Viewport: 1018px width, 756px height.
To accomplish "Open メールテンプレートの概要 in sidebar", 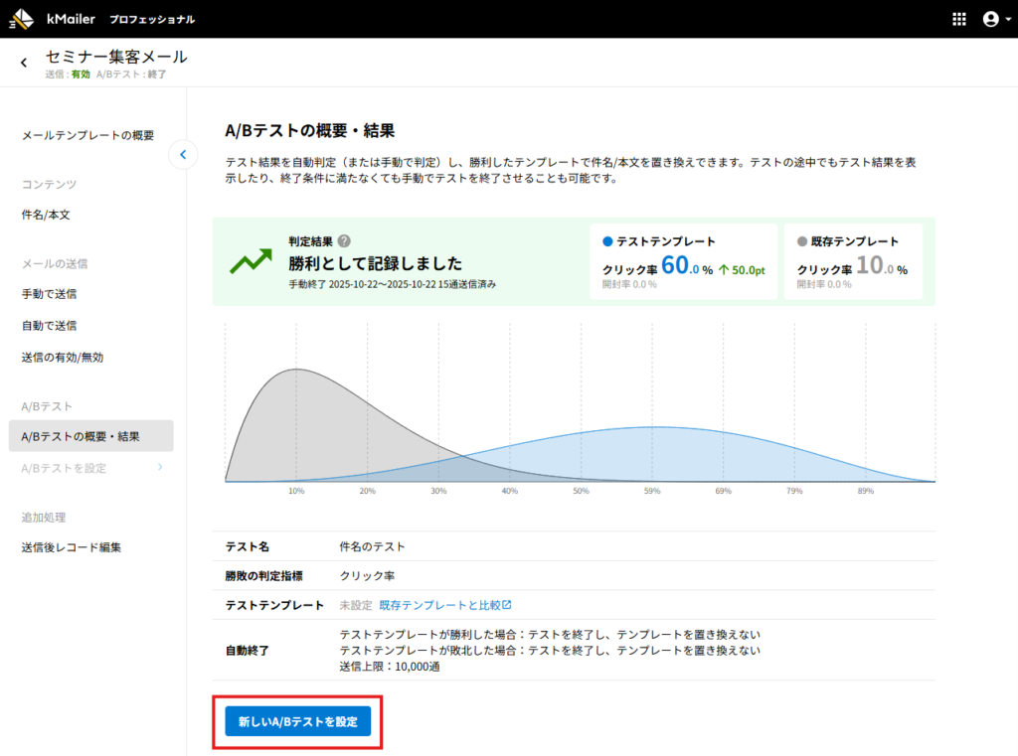I will click(x=87, y=135).
